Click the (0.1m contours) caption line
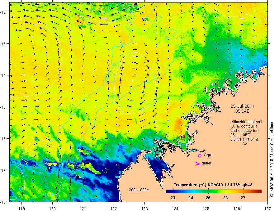 point(244,126)
